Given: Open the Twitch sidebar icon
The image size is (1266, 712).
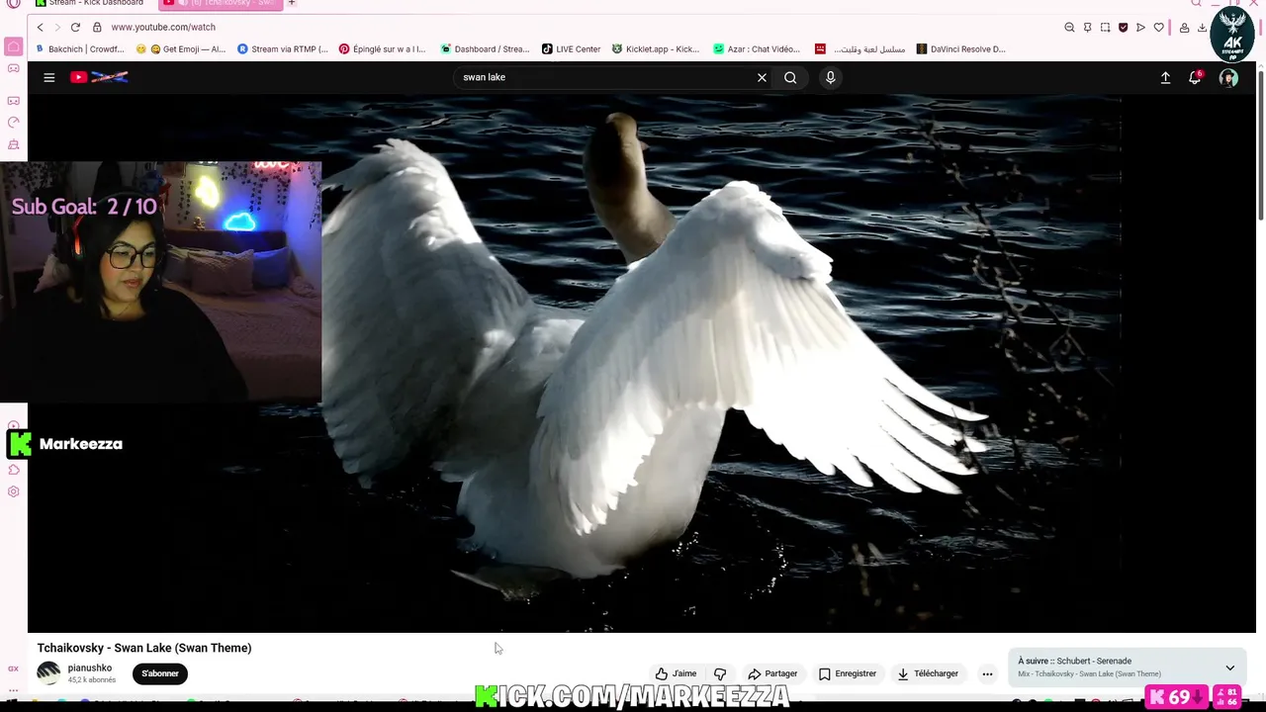Looking at the screenshot, I should (x=13, y=100).
